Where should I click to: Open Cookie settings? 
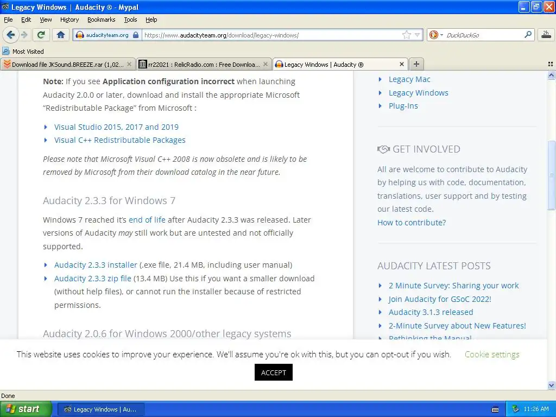click(x=492, y=354)
